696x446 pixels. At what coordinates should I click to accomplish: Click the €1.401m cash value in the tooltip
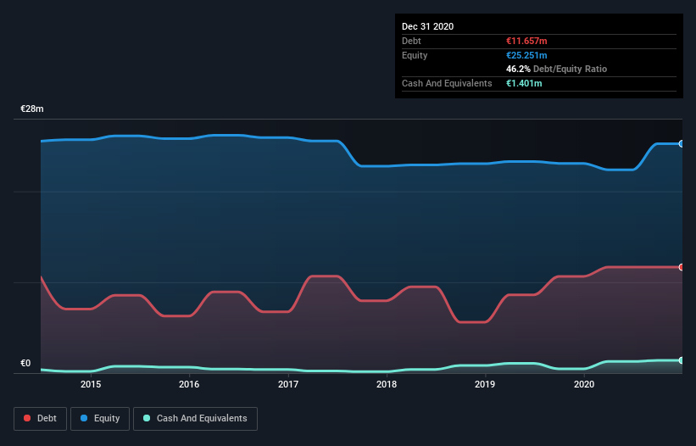click(524, 83)
